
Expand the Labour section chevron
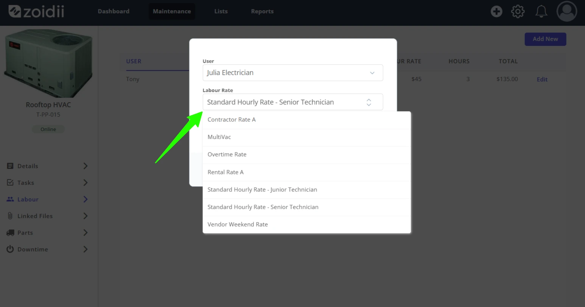click(x=86, y=199)
